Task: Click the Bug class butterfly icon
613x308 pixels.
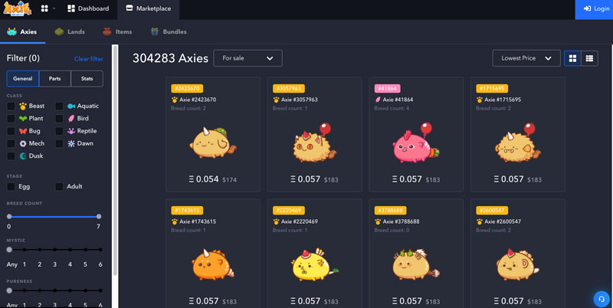Action: point(23,131)
